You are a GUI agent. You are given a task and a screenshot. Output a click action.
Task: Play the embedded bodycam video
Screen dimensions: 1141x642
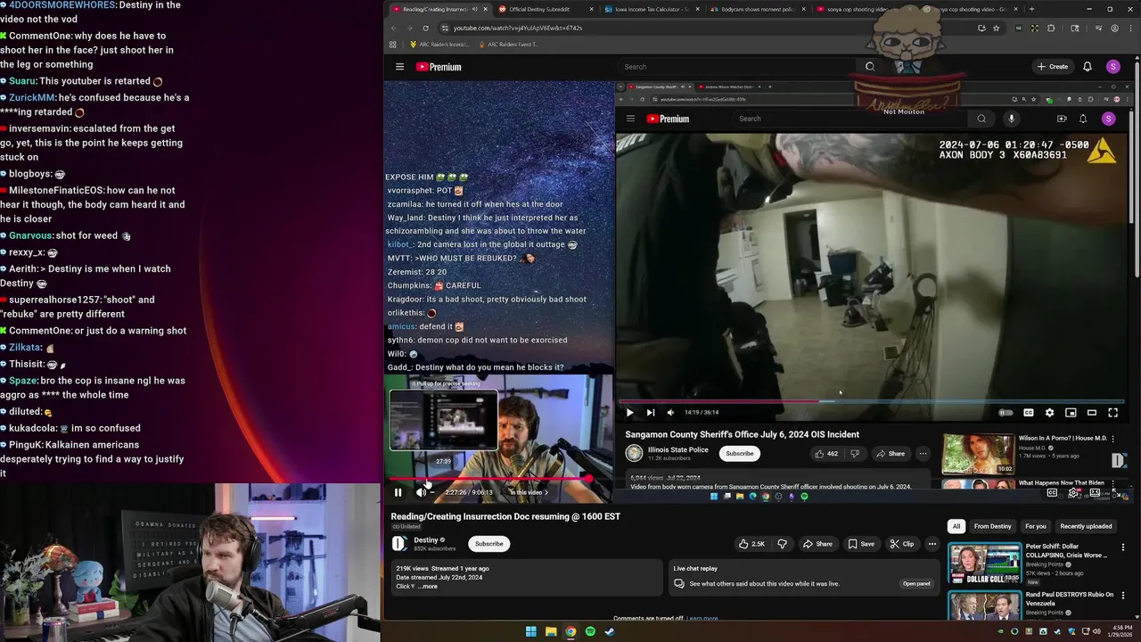(629, 412)
